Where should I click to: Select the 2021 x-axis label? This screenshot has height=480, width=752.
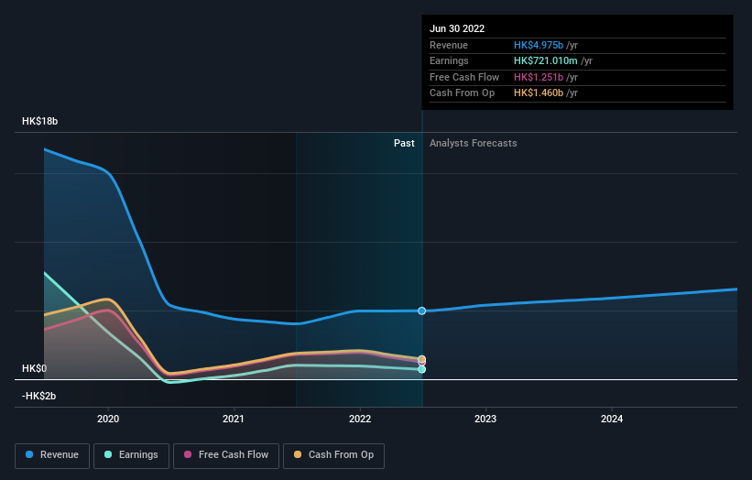(233, 419)
